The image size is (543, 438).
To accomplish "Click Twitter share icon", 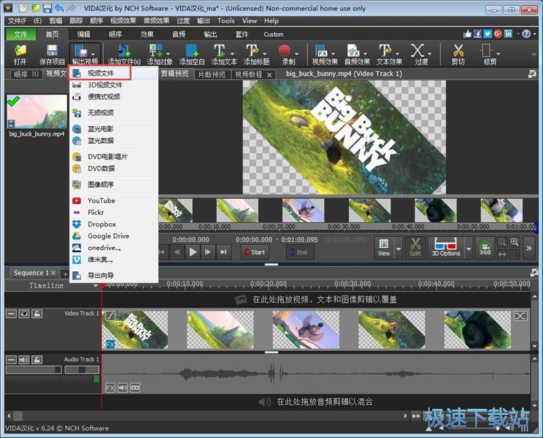I will point(487,33).
